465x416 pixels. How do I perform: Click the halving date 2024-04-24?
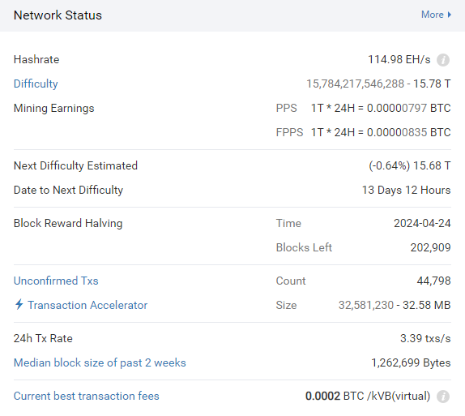click(422, 223)
